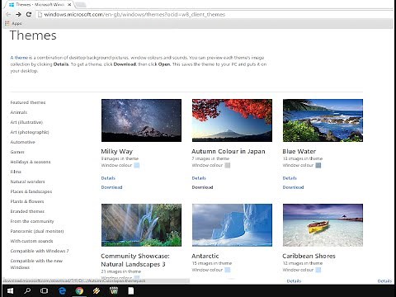The height and width of the screenshot is (297, 396).
Task: Select Automotive category
Action: click(23, 142)
